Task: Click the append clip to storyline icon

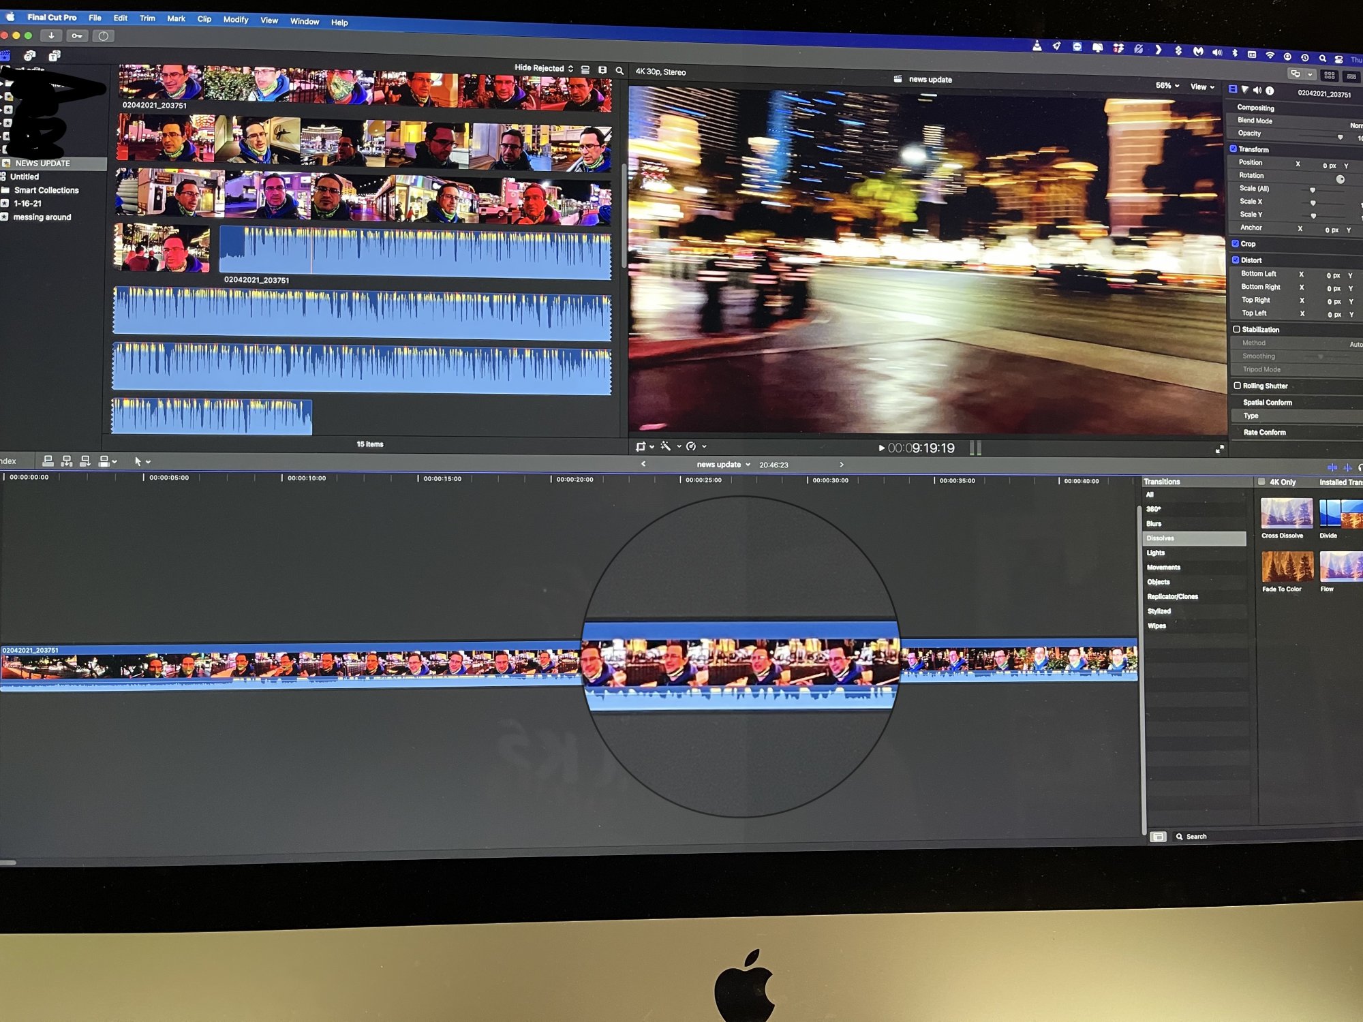Action: coord(85,461)
